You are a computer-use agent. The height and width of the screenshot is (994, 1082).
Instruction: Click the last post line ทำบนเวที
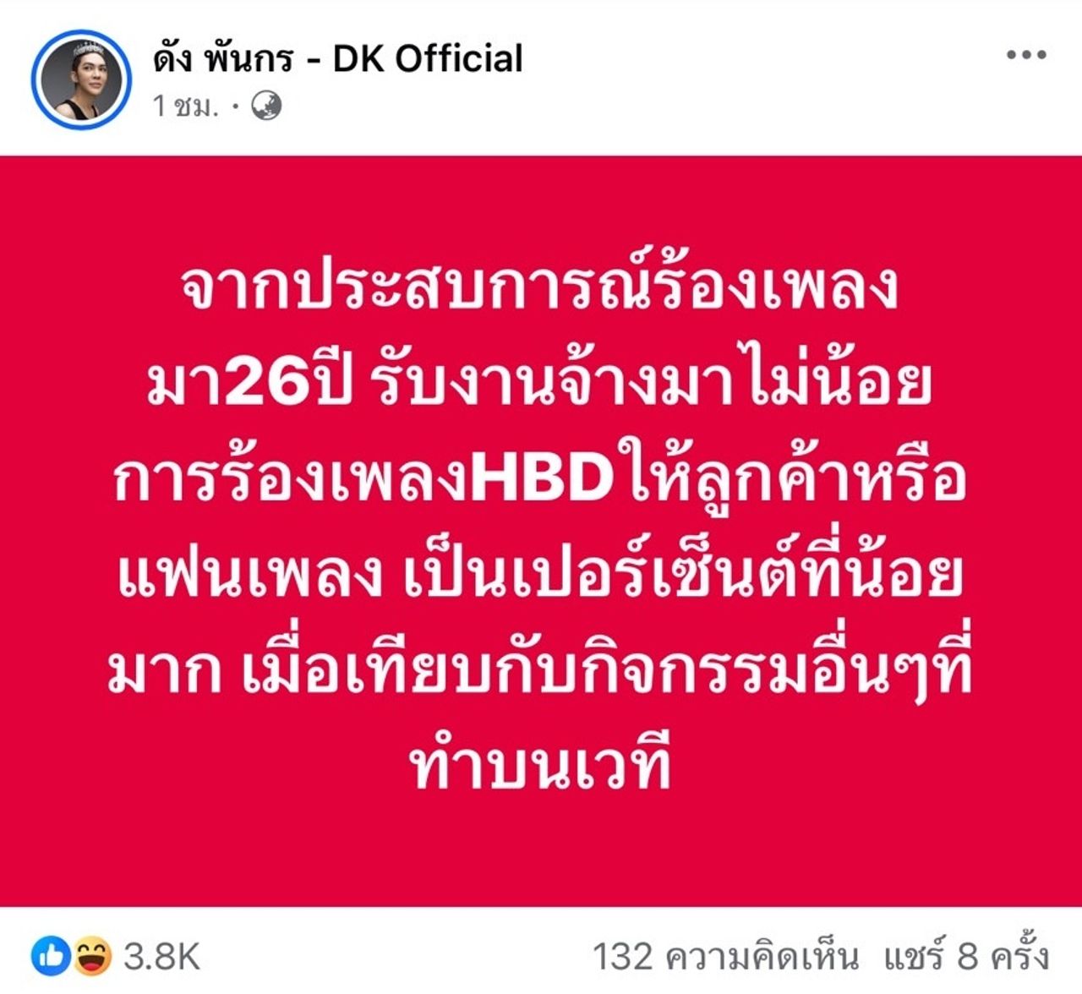(540, 765)
